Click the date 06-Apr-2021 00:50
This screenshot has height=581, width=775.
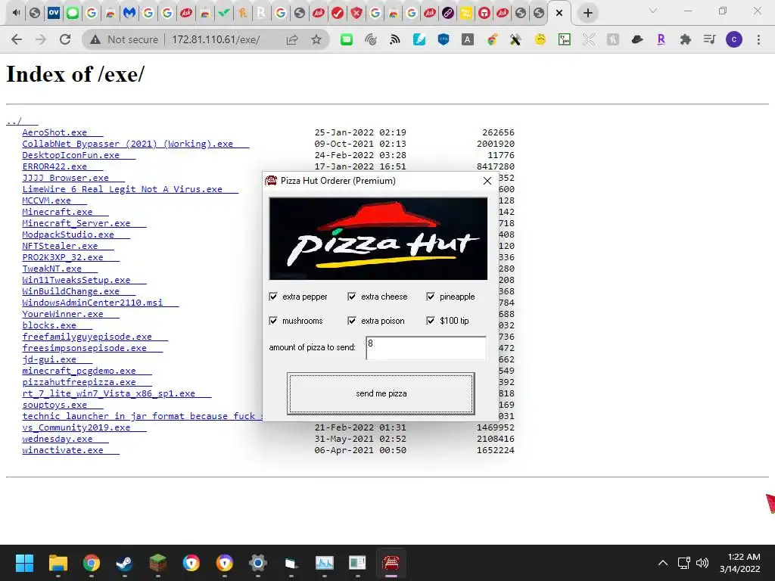tap(360, 451)
